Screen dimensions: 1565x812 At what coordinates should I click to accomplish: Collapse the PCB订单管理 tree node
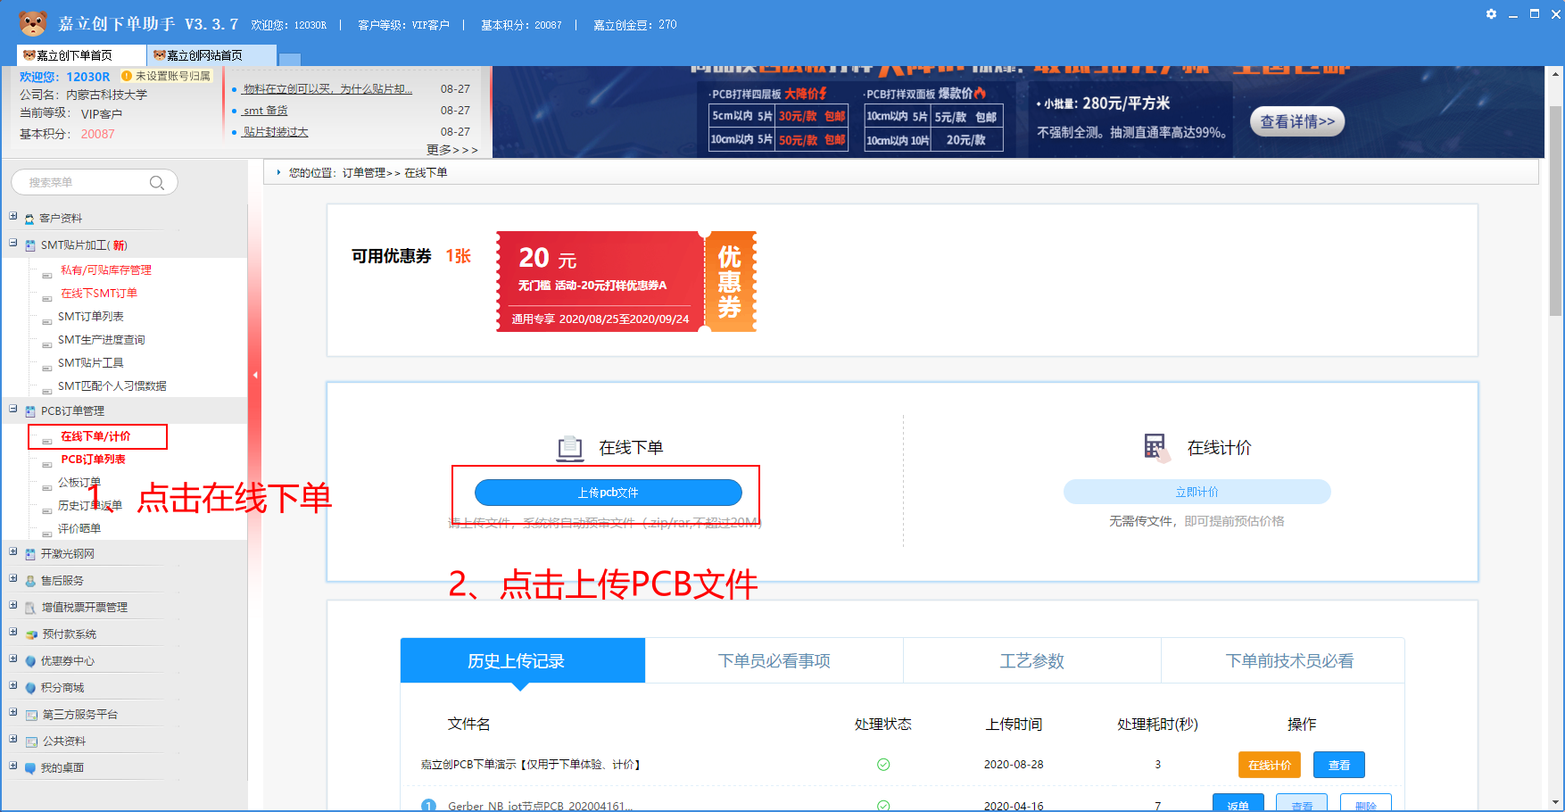pos(13,409)
